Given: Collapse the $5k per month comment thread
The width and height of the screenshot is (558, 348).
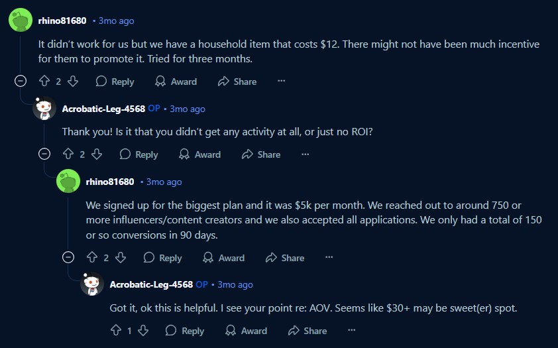Looking at the screenshot, I should [68, 257].
